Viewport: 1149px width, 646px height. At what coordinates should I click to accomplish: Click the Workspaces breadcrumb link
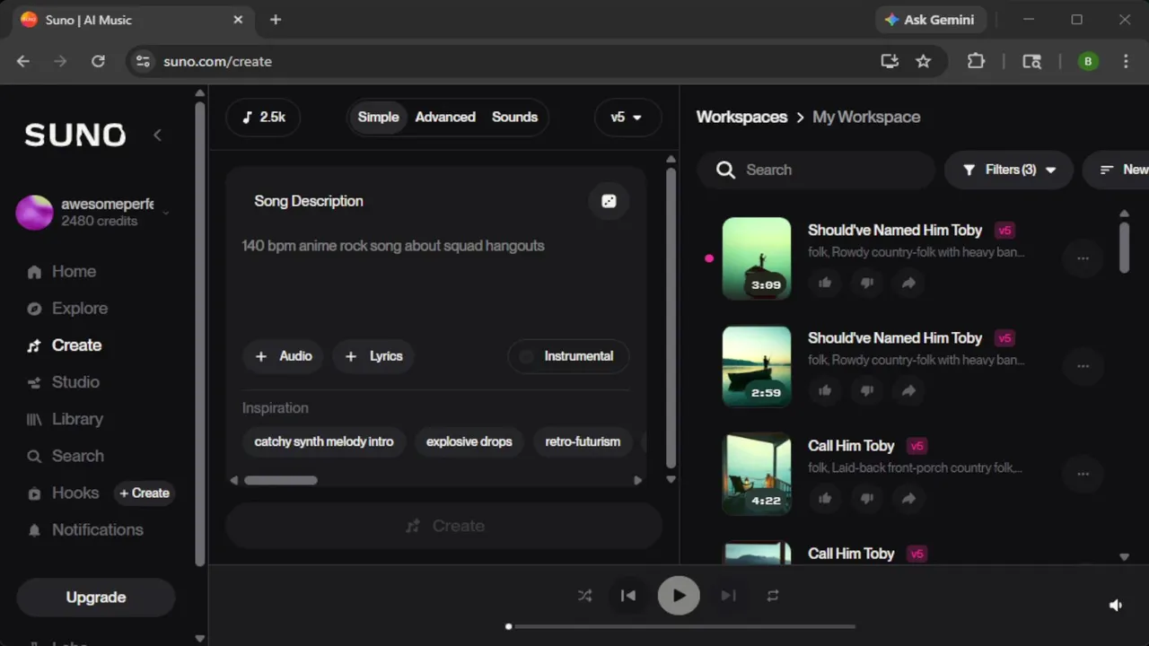pyautogui.click(x=741, y=117)
